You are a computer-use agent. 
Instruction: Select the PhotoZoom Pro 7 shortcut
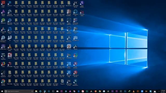(x=75, y=30)
